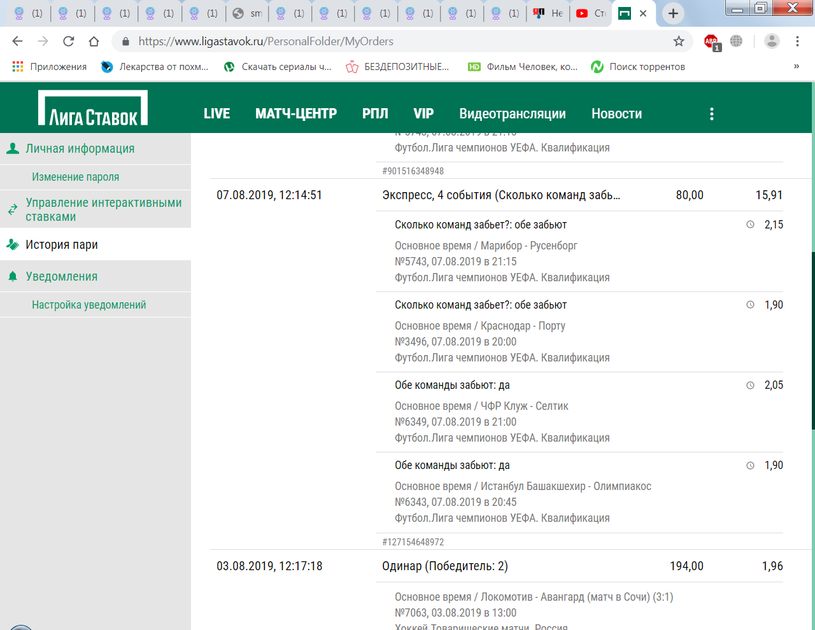Open bookmark Лекарства от похм...

pos(155,67)
